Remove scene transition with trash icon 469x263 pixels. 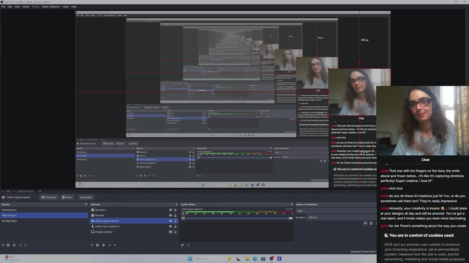(x=371, y=223)
